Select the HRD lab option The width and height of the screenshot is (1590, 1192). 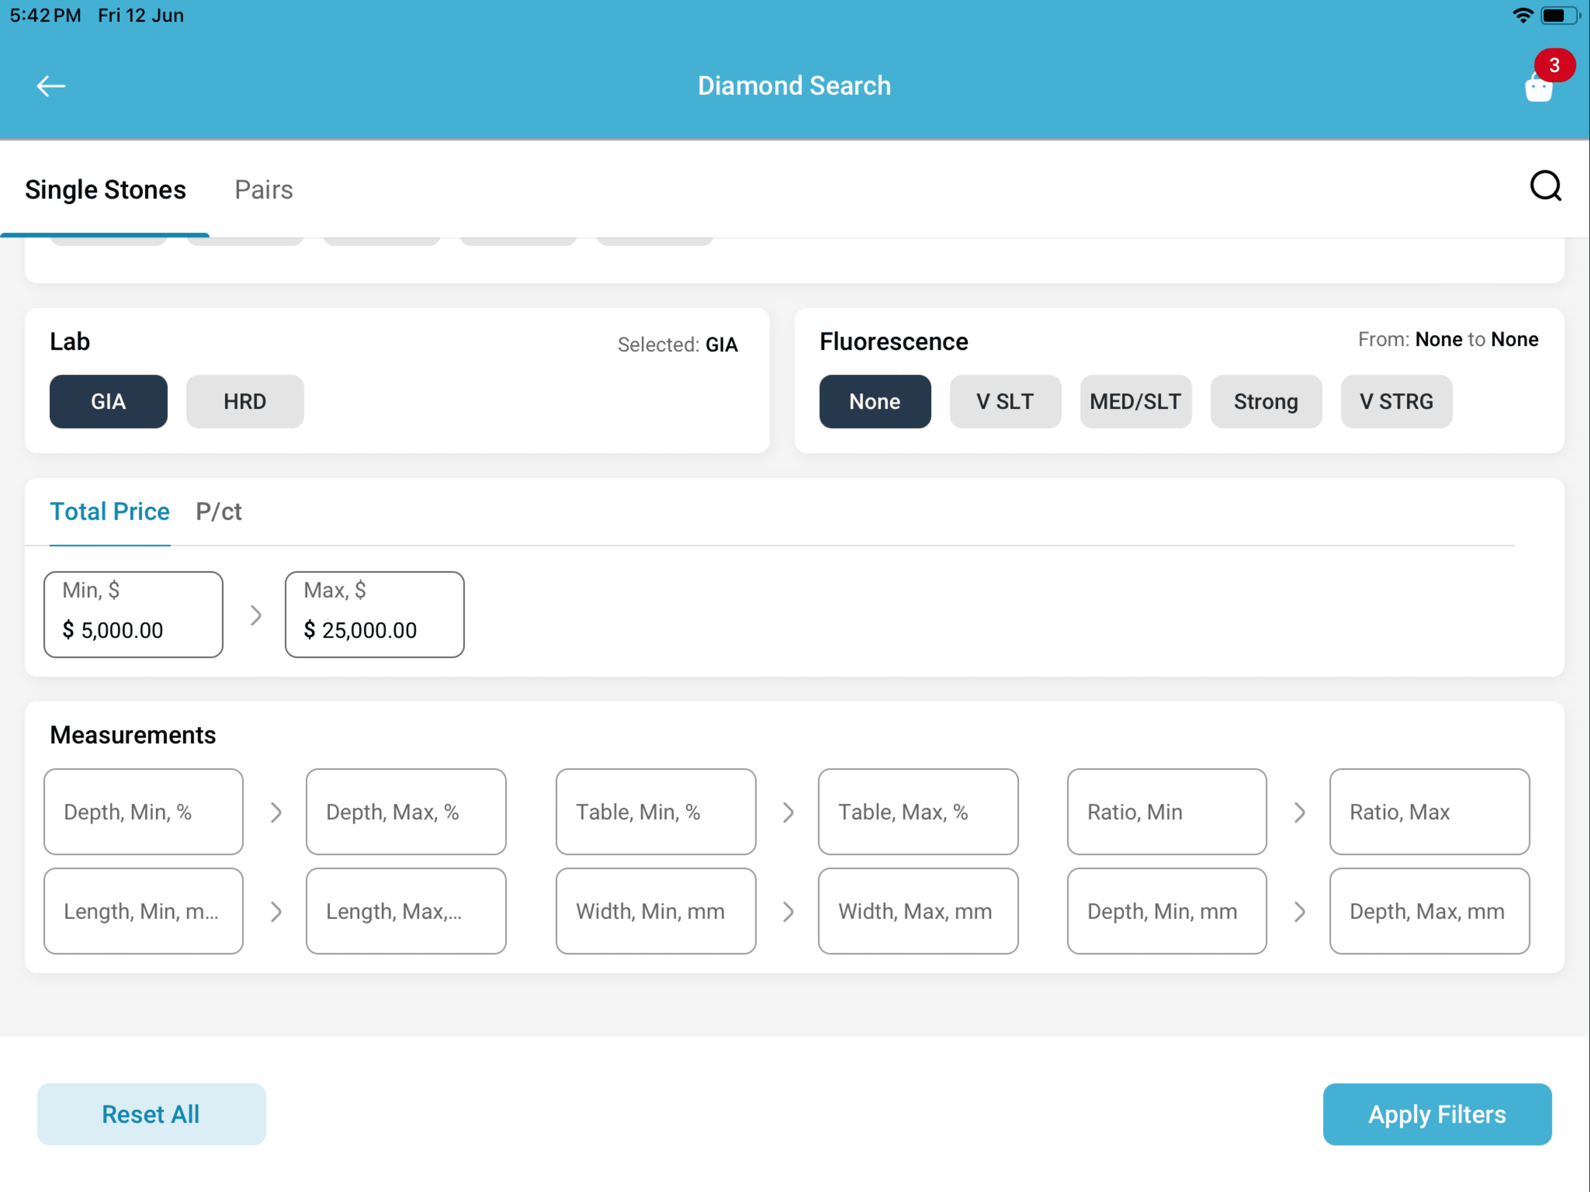245,401
